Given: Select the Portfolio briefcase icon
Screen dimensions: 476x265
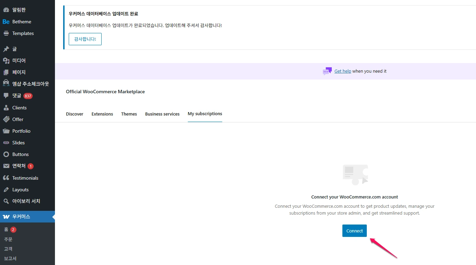Looking at the screenshot, I should coord(6,131).
